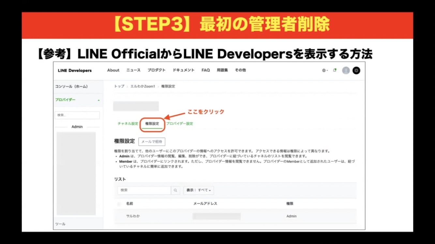
Task: Collapse the プロバイダー sidebar section
Action: (x=78, y=100)
